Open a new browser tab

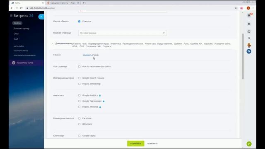[84, 3]
